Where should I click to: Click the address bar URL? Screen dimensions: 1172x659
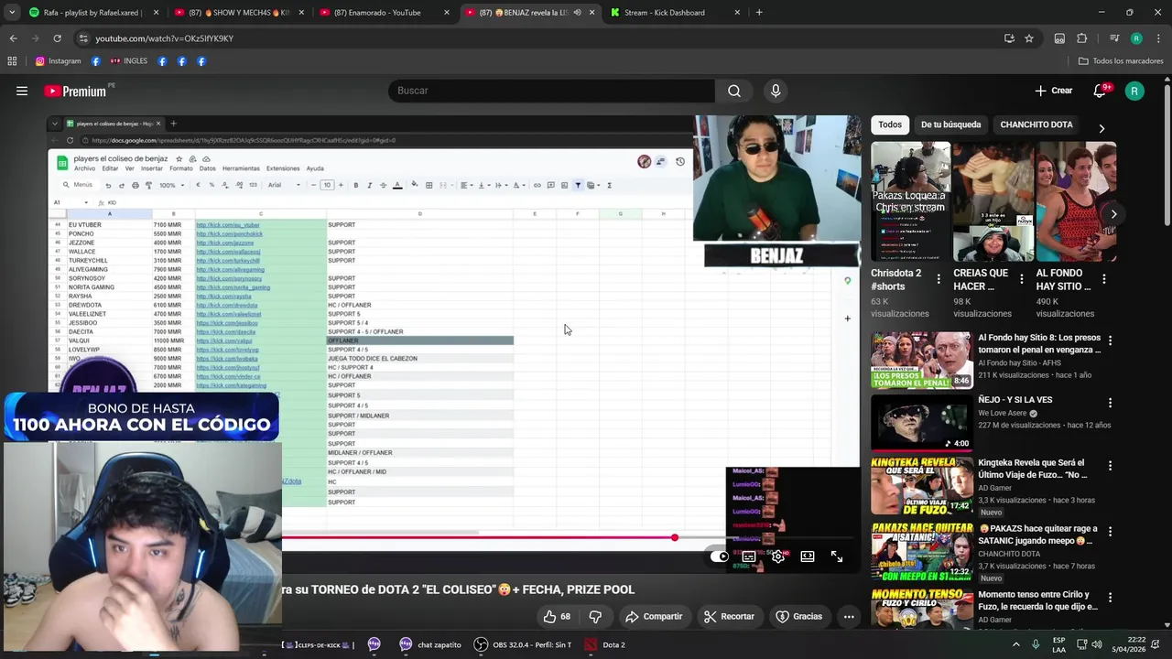click(x=165, y=38)
